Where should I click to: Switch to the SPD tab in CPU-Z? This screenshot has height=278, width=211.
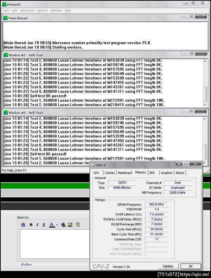(x=152, y=173)
